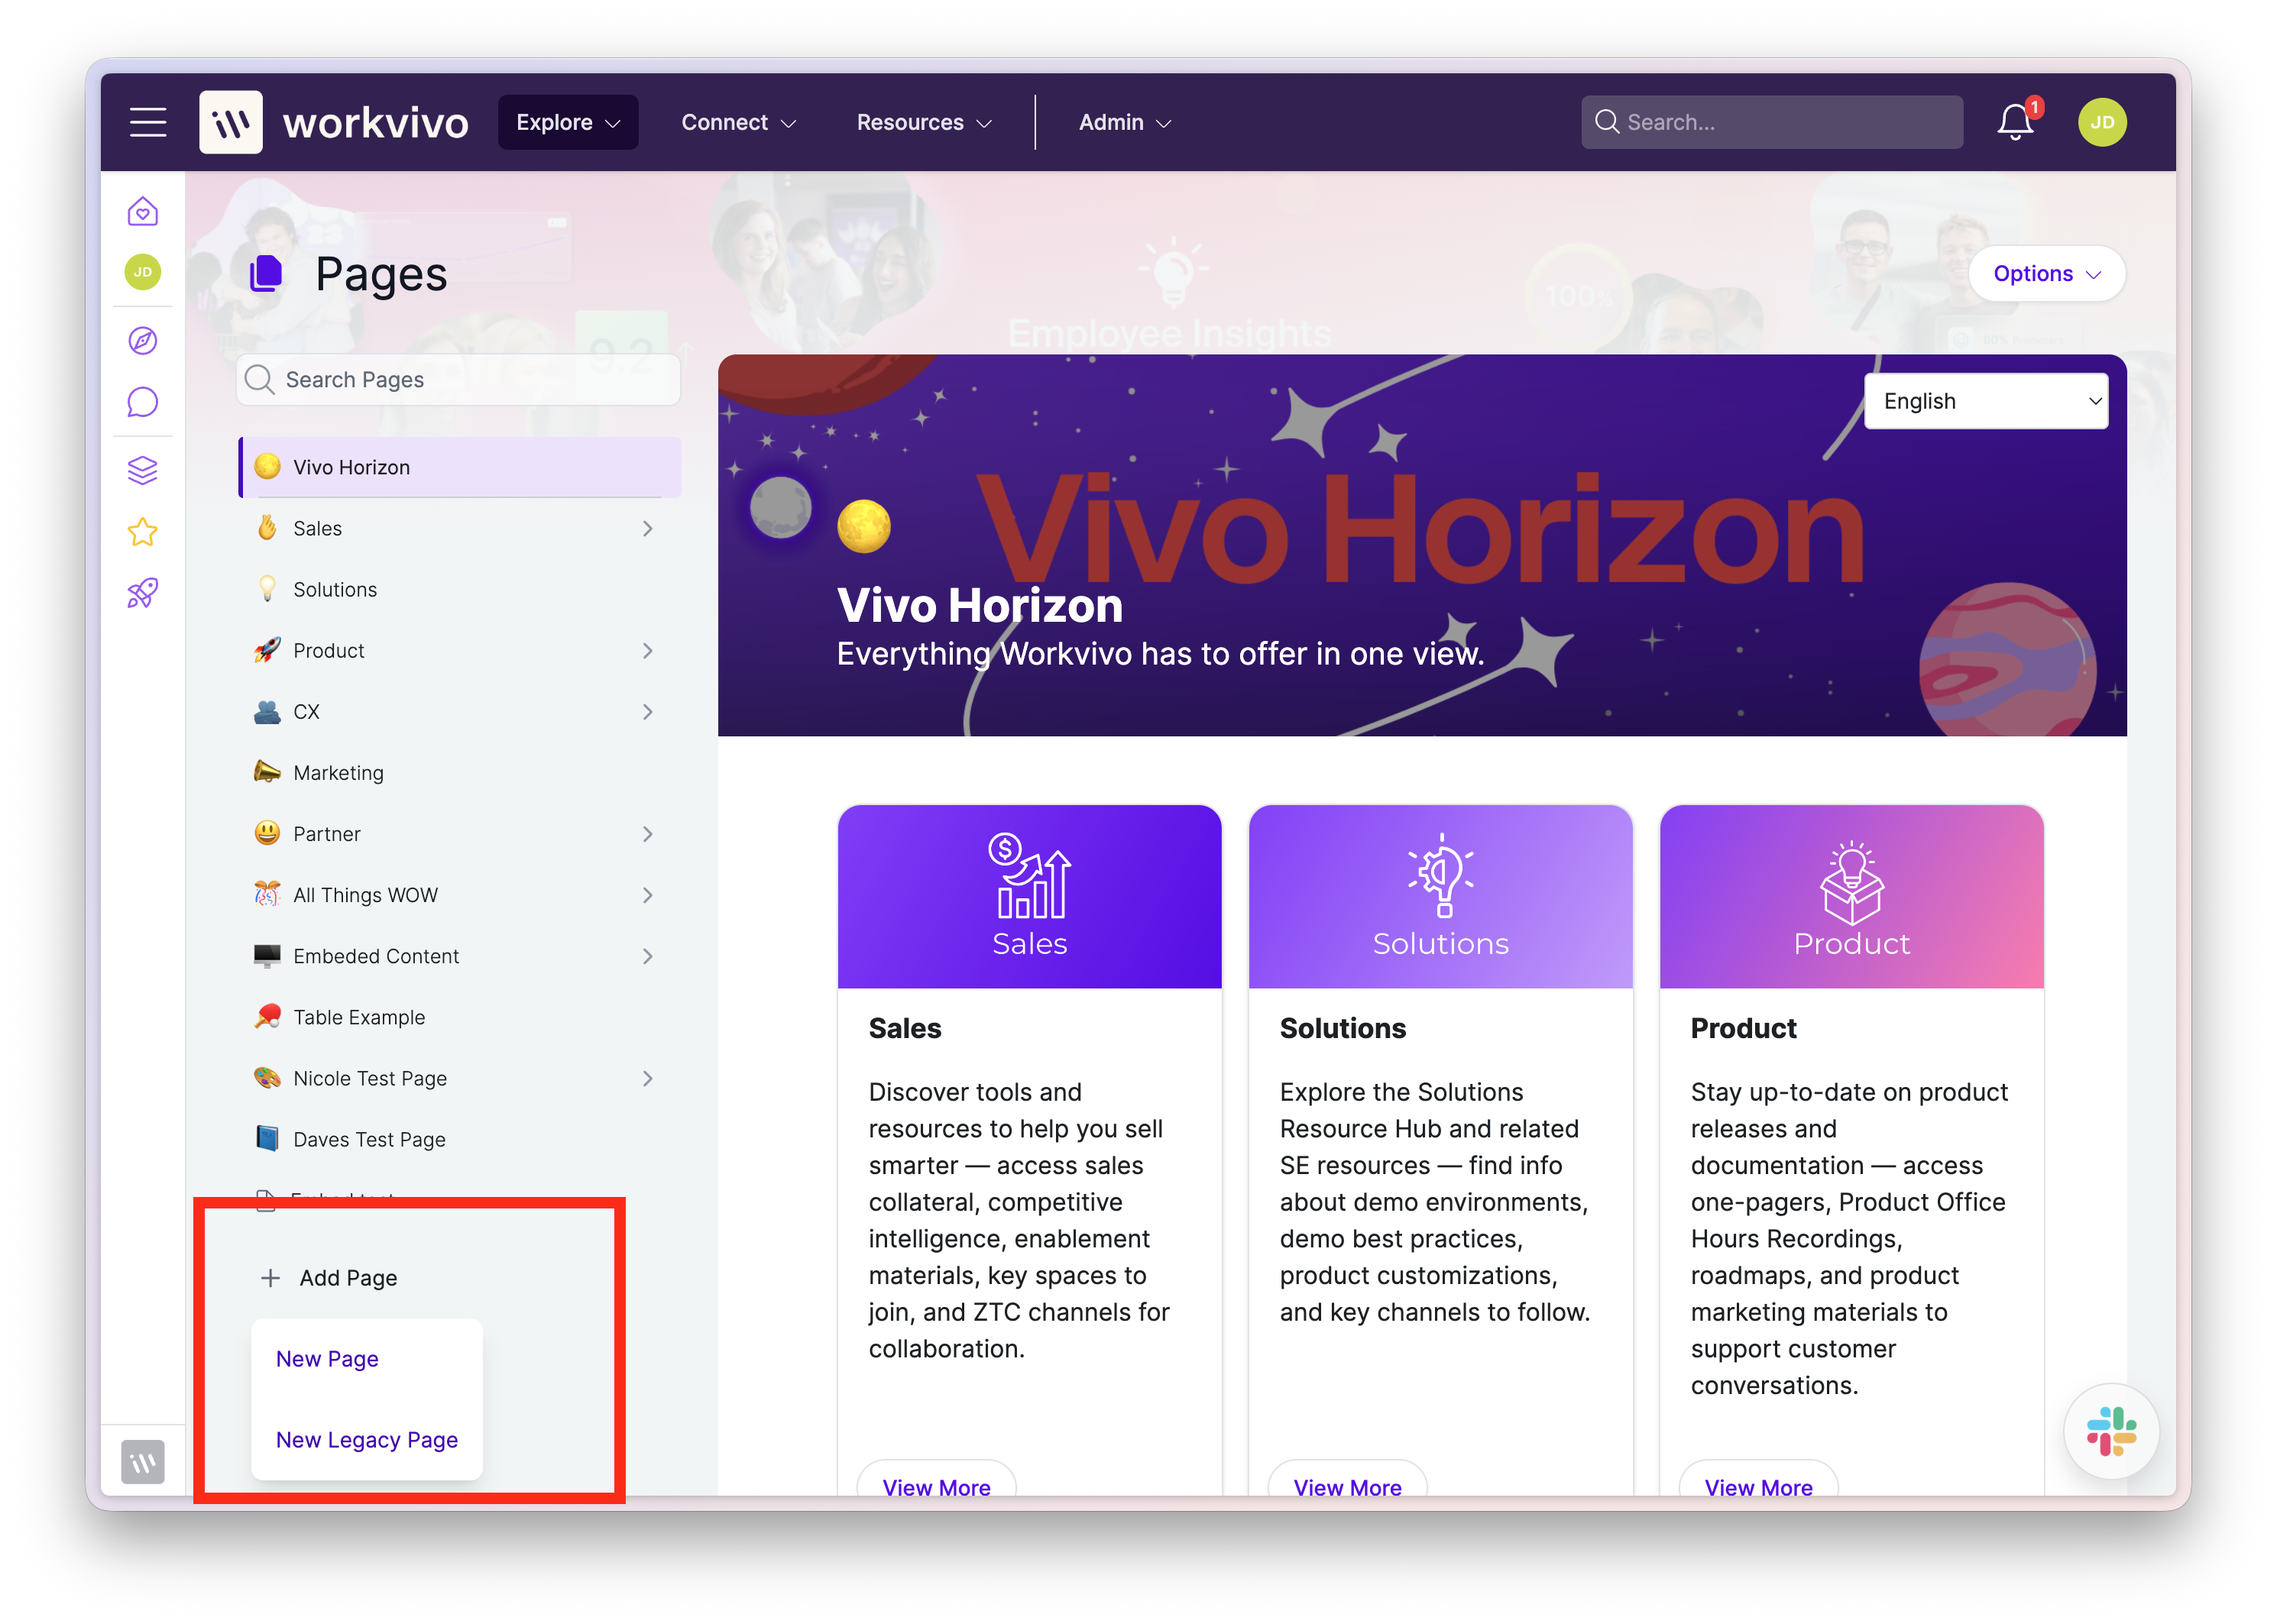The width and height of the screenshot is (2277, 1624).
Task: Click the Vivo Horizon banner image
Action: [x=1421, y=545]
